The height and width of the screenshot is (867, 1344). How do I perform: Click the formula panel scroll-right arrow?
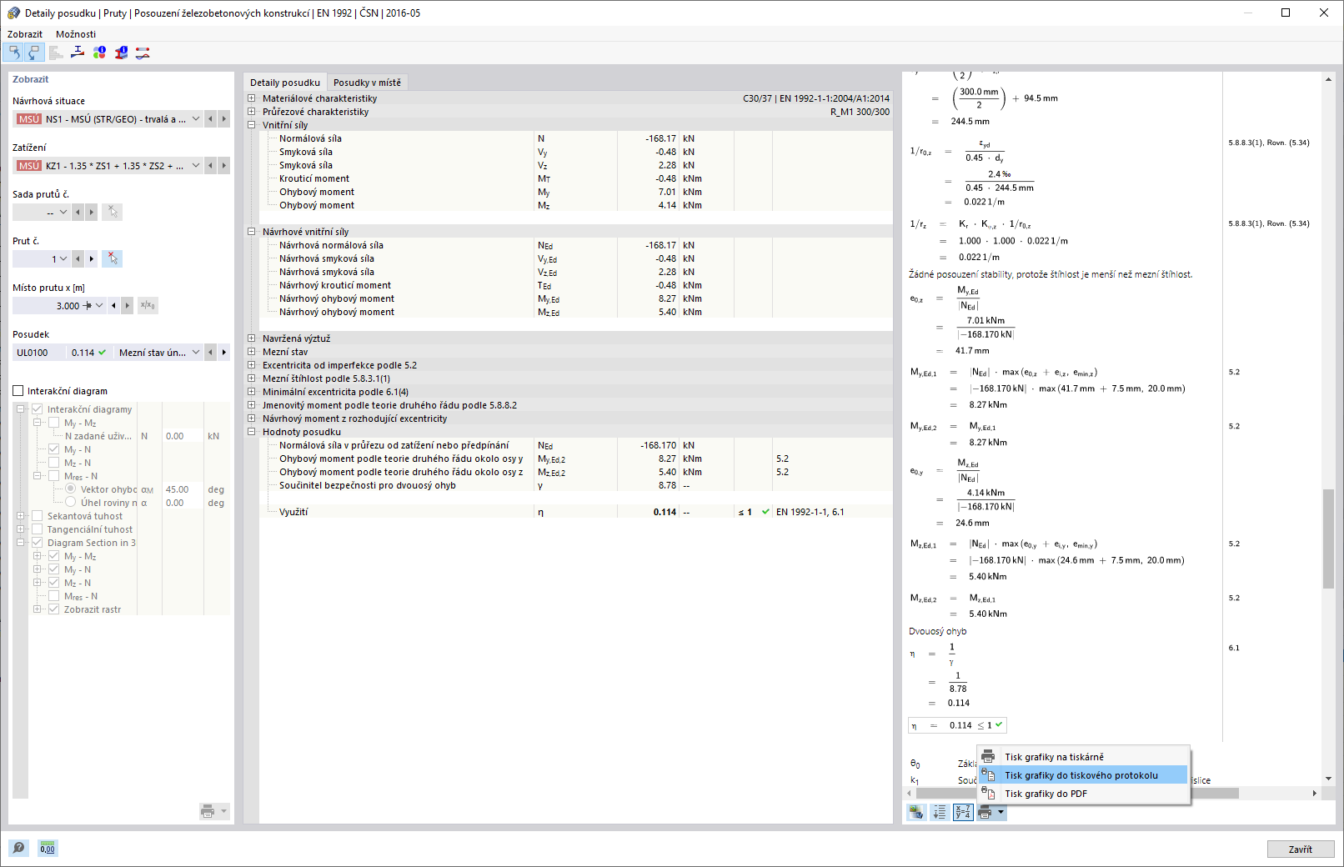click(1315, 793)
